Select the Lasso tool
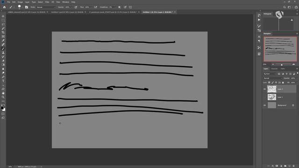This screenshot has height=168, width=299. pyautogui.click(x=3, y=24)
